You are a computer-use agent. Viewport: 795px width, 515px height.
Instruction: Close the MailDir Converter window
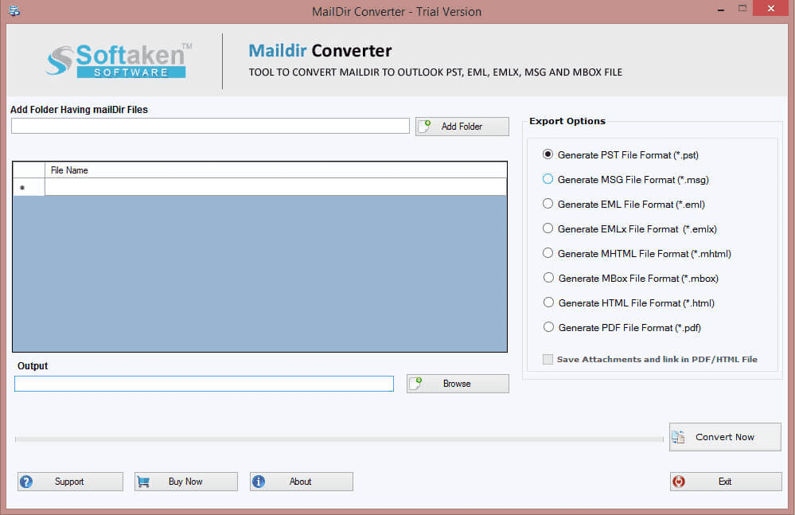click(x=770, y=8)
